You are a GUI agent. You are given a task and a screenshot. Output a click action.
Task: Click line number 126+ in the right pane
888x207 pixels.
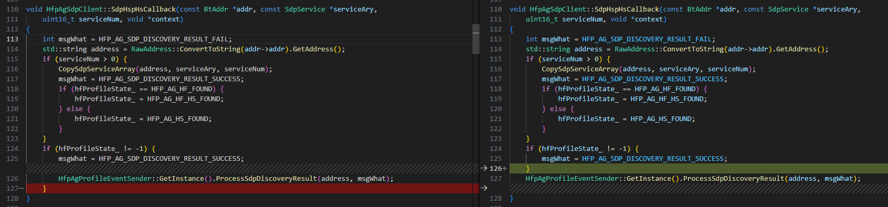point(498,169)
